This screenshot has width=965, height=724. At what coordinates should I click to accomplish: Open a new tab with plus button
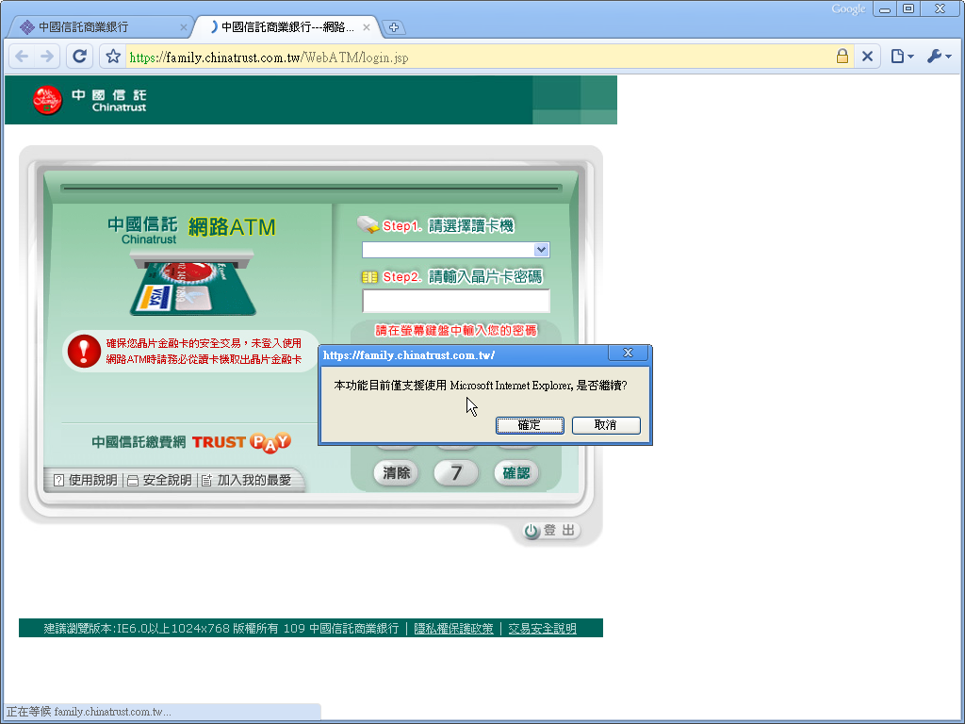[x=394, y=27]
